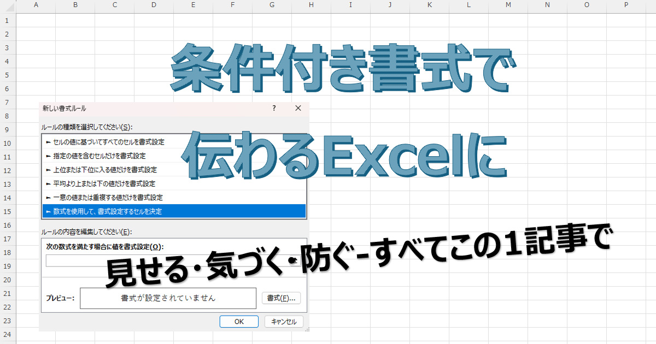The width and height of the screenshot is (656, 344).
Task: Close the 新しい書式ルール dialog
Action: point(298,108)
